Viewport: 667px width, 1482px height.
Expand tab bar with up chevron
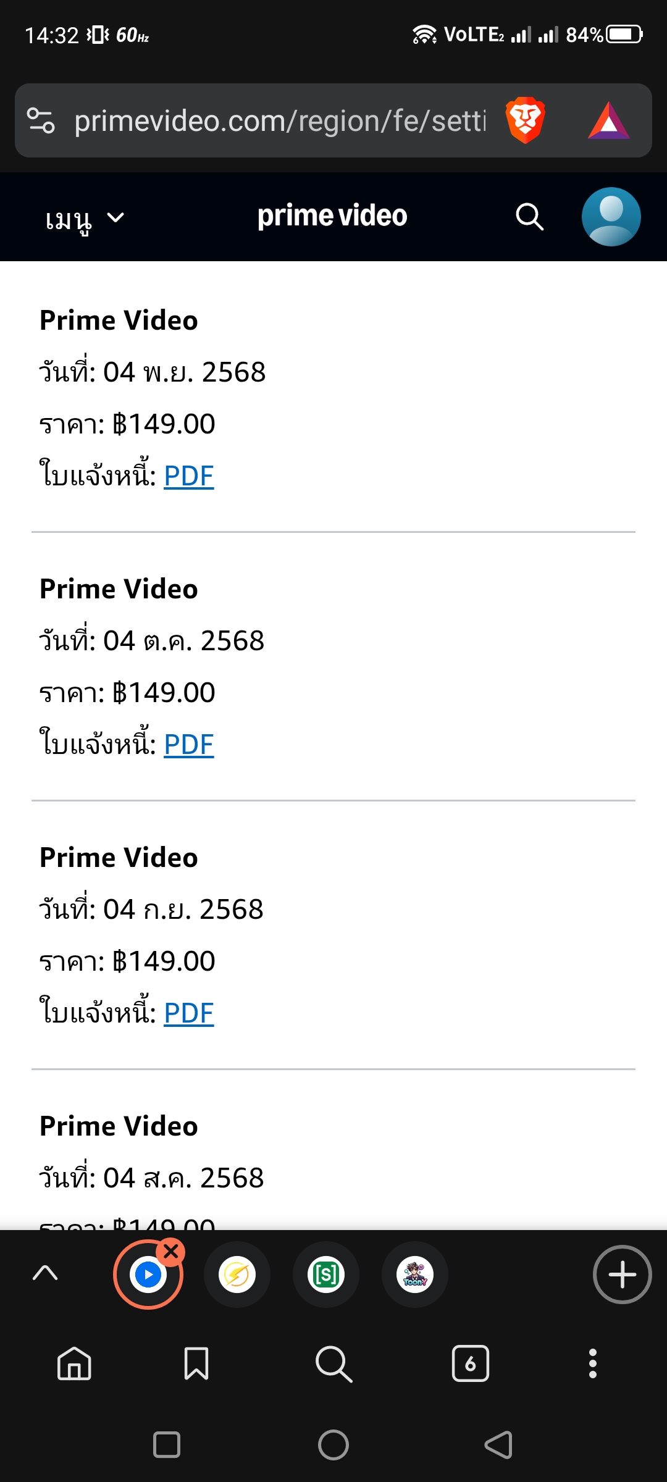[x=45, y=1273]
